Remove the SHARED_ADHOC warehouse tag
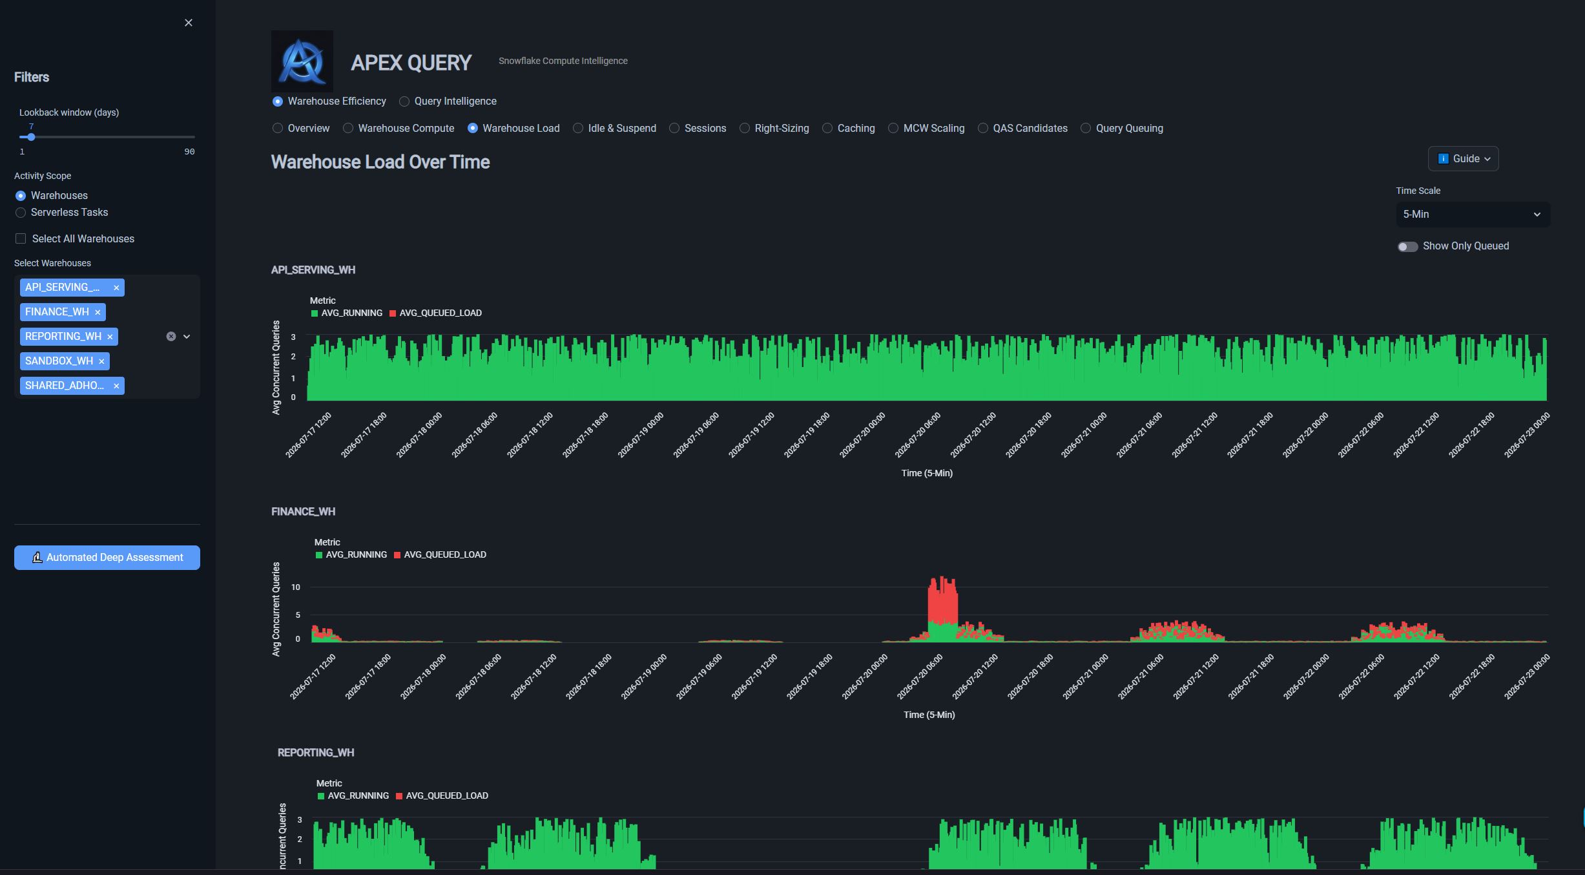 click(116, 386)
